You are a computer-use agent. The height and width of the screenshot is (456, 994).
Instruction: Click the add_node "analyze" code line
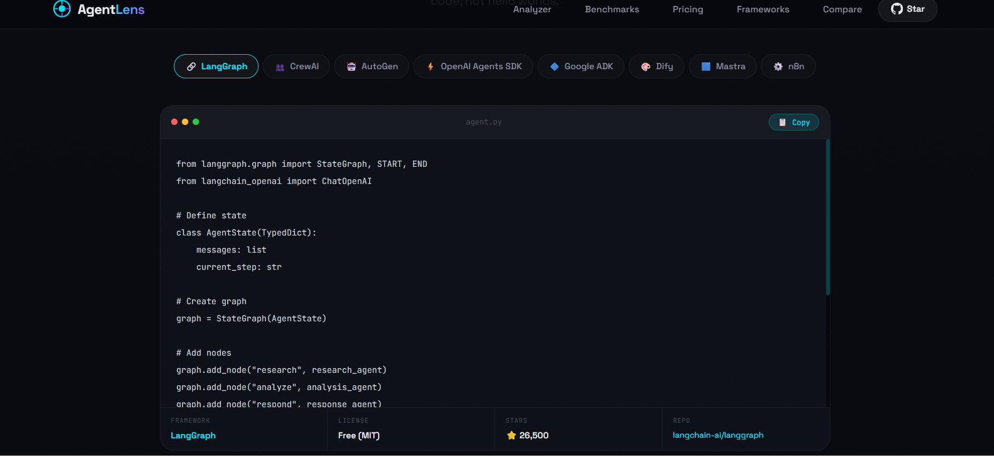pyautogui.click(x=279, y=387)
